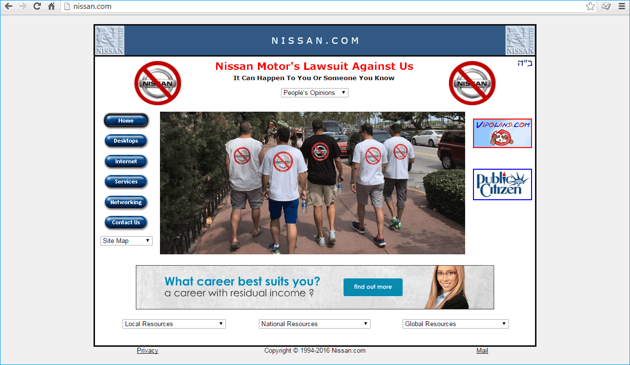The image size is (630, 365).
Task: Open the Privacy footer link
Action: 147,351
